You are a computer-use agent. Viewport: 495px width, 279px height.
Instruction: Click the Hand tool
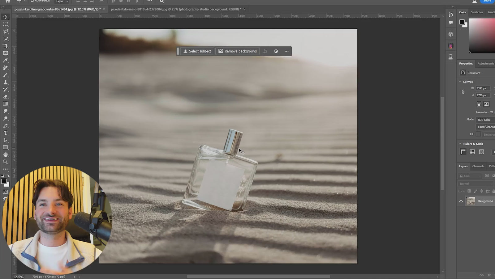(5, 155)
